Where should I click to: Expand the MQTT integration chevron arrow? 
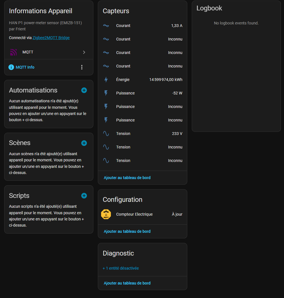point(84,52)
